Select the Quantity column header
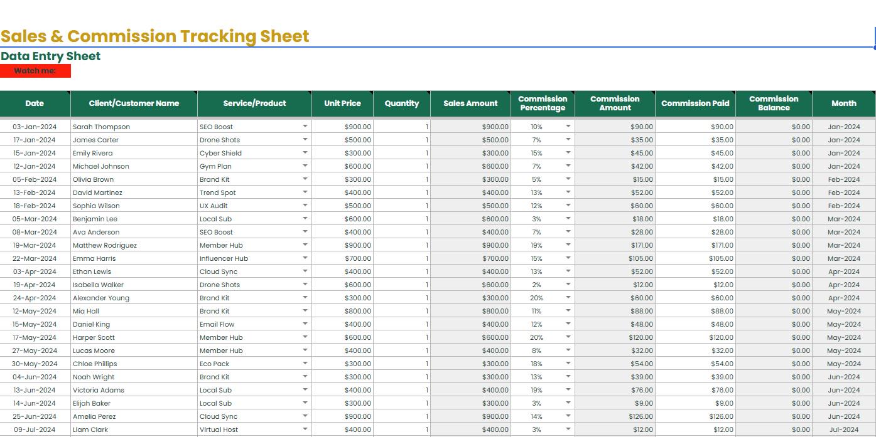 402,103
